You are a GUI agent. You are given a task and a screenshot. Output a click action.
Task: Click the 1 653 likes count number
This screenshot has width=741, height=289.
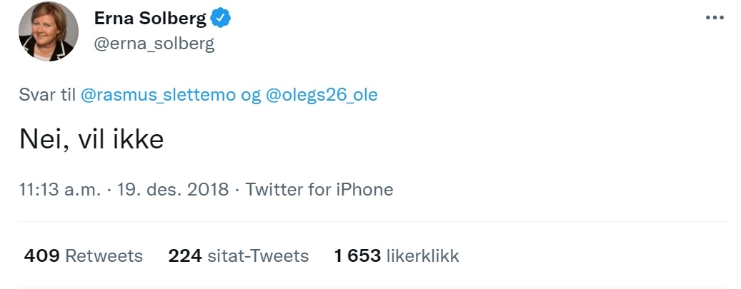tap(357, 255)
